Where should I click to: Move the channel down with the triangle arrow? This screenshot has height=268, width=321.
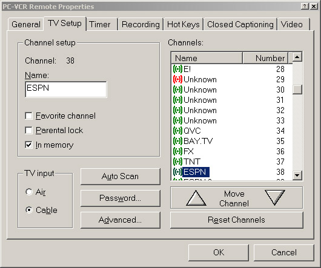click(x=275, y=197)
